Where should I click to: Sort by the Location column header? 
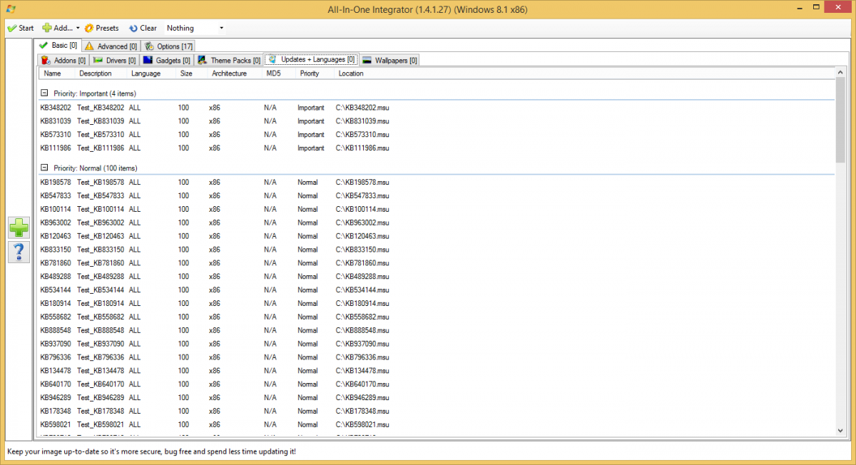pos(357,73)
